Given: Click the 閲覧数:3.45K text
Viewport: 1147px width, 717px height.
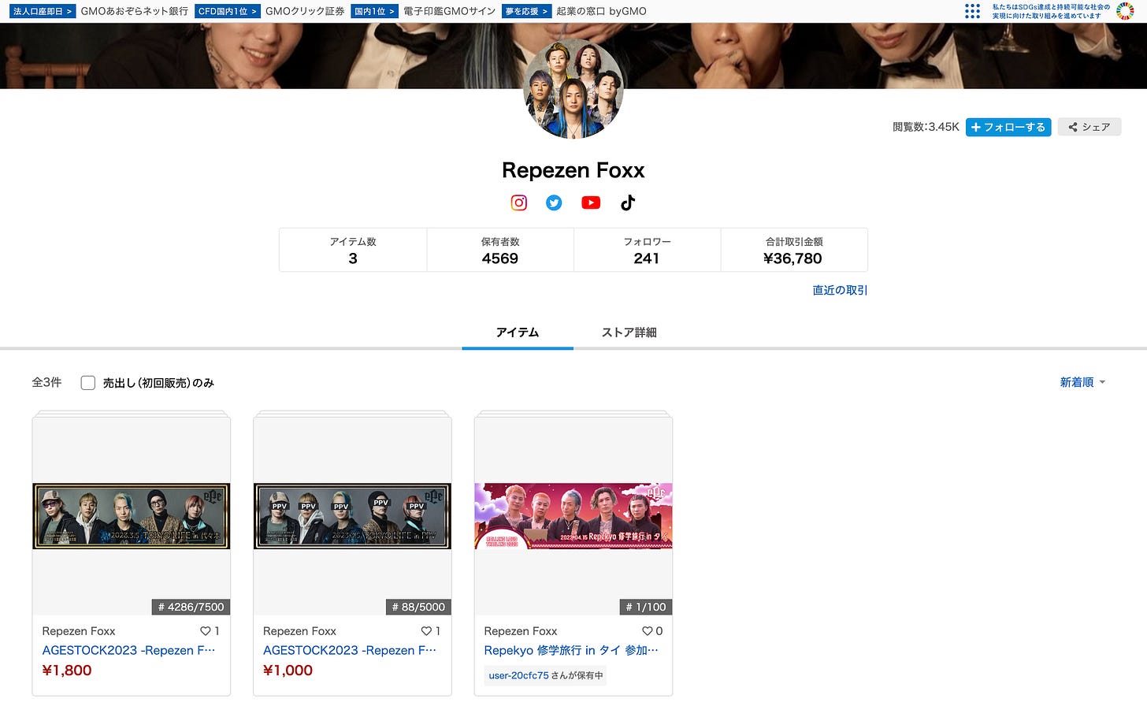Looking at the screenshot, I should pyautogui.click(x=926, y=127).
